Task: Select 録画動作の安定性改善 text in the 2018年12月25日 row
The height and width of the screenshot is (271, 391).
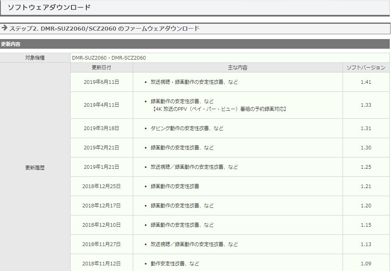Action: click(175, 186)
